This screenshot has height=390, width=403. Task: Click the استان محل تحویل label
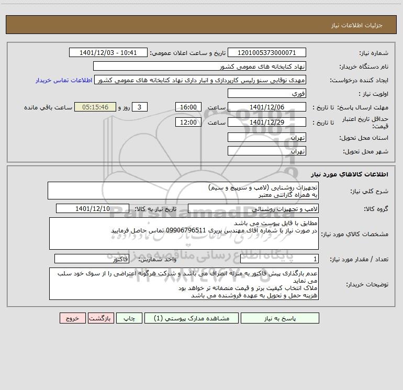click(x=364, y=138)
